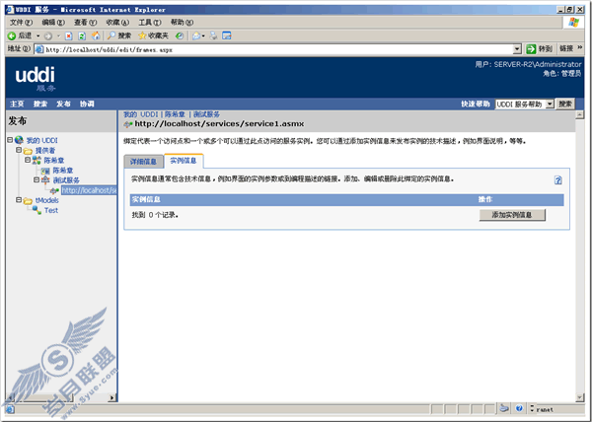Screen dimensions: 592x422
Task: Click the Windows flag logo
Action: [574, 23]
